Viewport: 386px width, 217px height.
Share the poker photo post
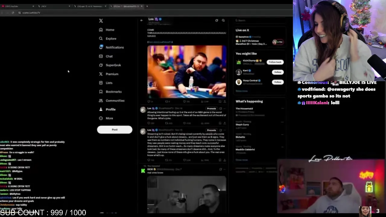pos(225,102)
